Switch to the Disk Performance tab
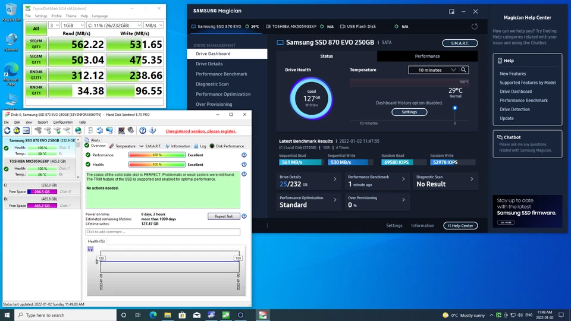This screenshot has height=321, width=571. tap(227, 146)
